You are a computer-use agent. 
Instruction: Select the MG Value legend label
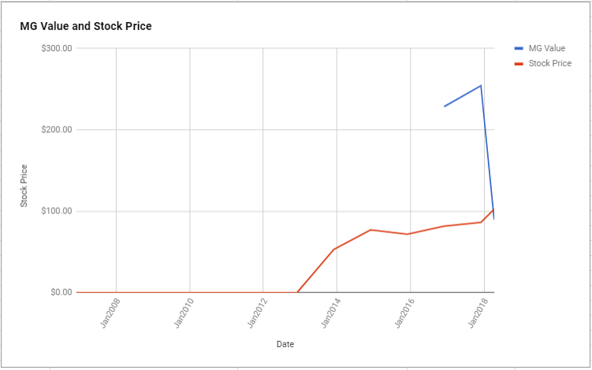(547, 48)
